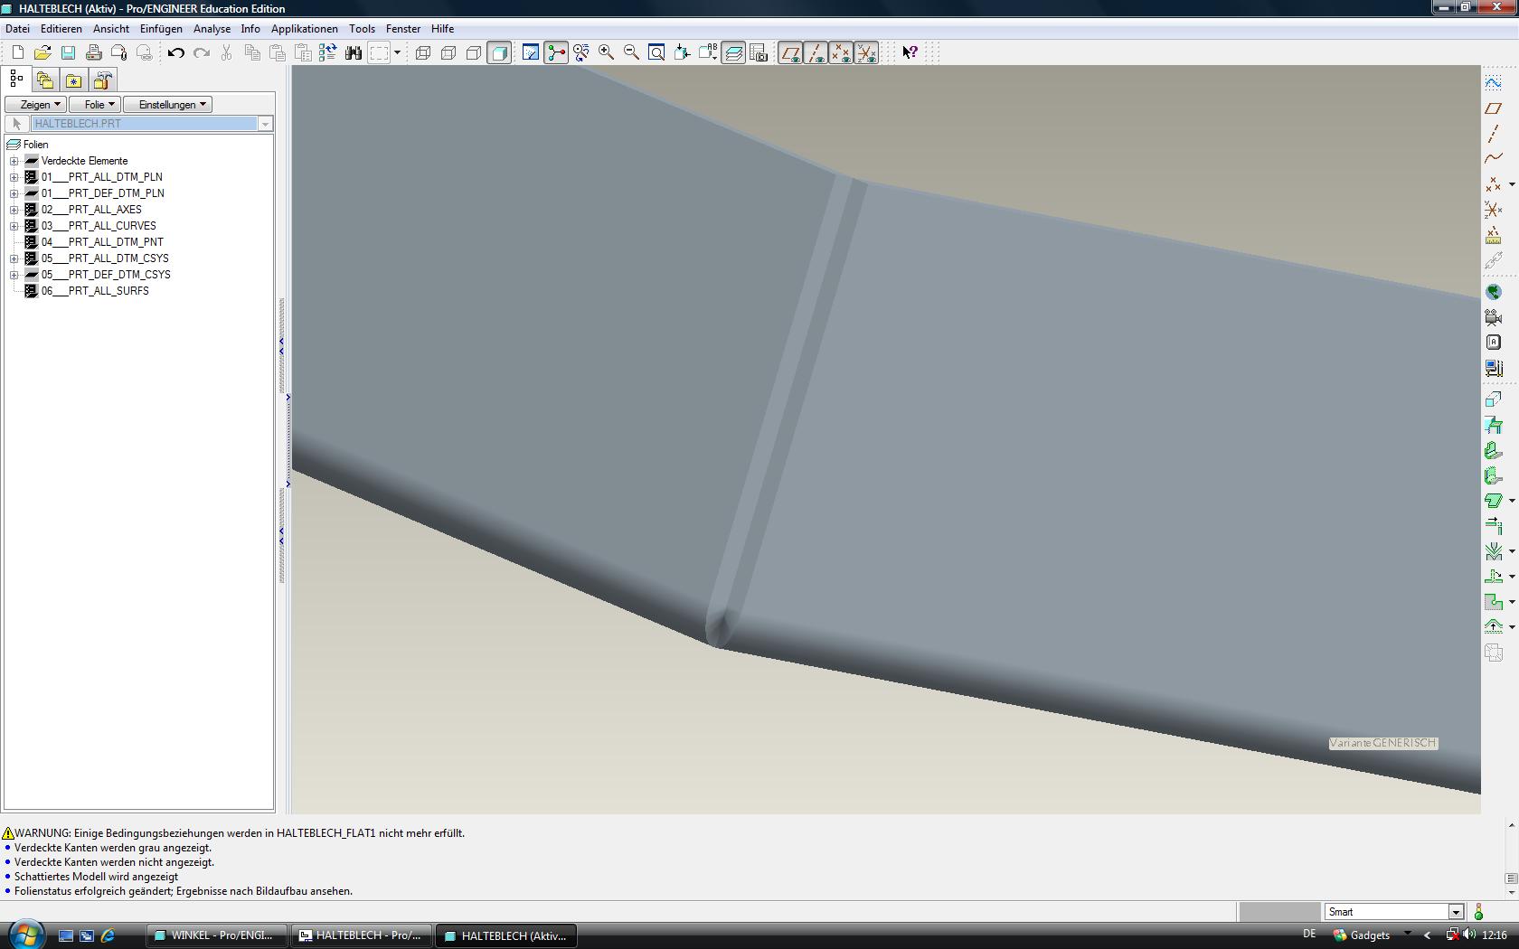Select the datum axis tool
The width and height of the screenshot is (1519, 949).
(1493, 134)
